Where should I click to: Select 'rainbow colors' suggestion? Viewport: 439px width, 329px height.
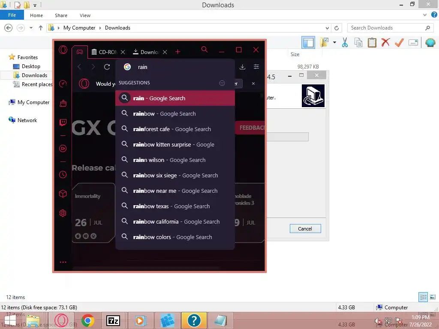coord(175,236)
